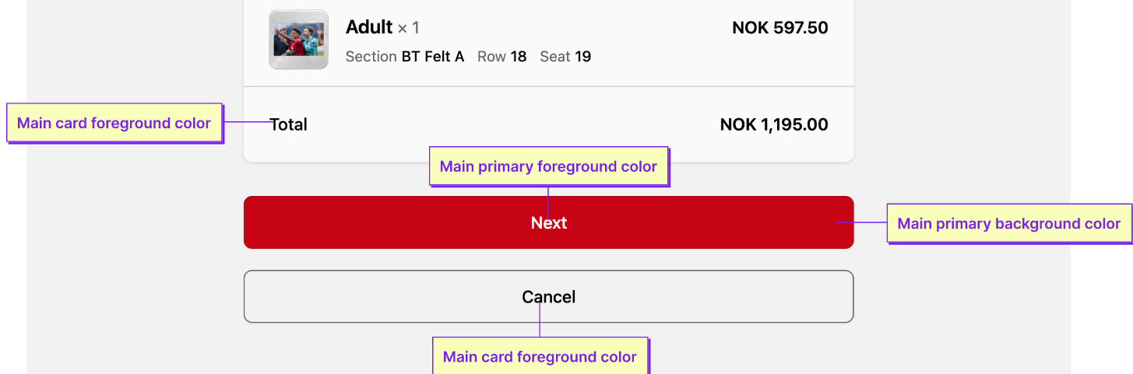Viewport: 1133px width, 374px height.
Task: Select the NOK 1,195.00 total amount
Action: point(774,124)
